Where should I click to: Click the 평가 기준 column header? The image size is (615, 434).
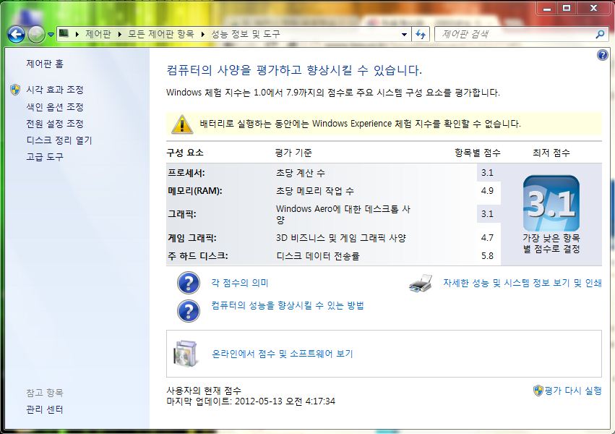[293, 153]
